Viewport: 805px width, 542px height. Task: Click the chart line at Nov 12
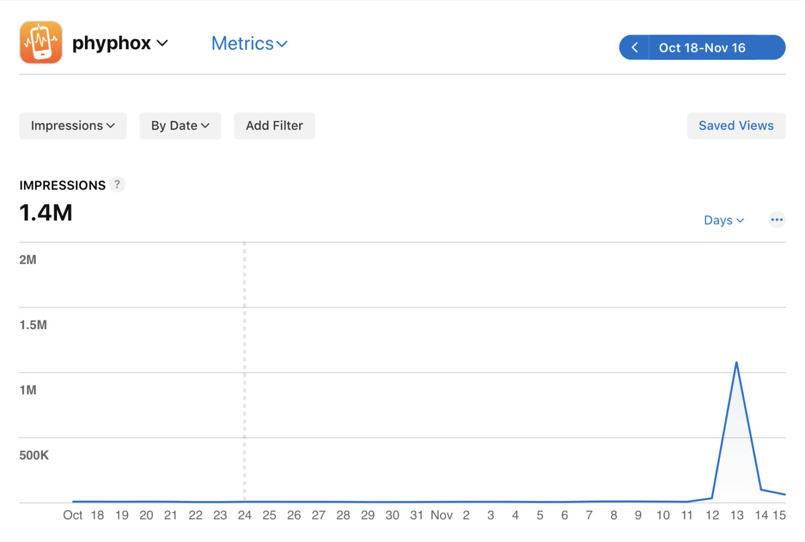coord(712,498)
